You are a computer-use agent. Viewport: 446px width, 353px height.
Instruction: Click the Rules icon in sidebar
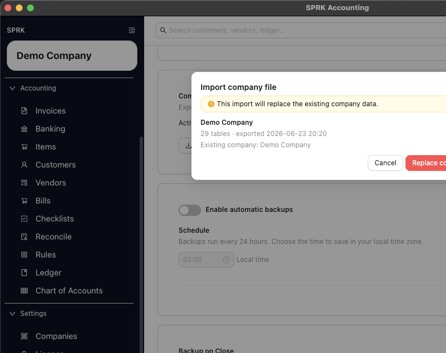point(24,255)
